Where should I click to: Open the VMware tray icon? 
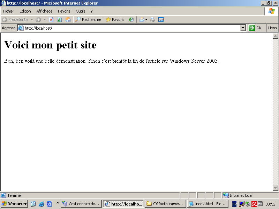point(260,204)
